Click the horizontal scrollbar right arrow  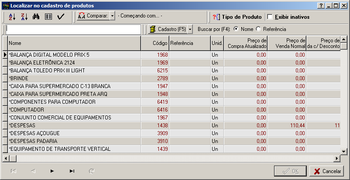(x=337, y=158)
